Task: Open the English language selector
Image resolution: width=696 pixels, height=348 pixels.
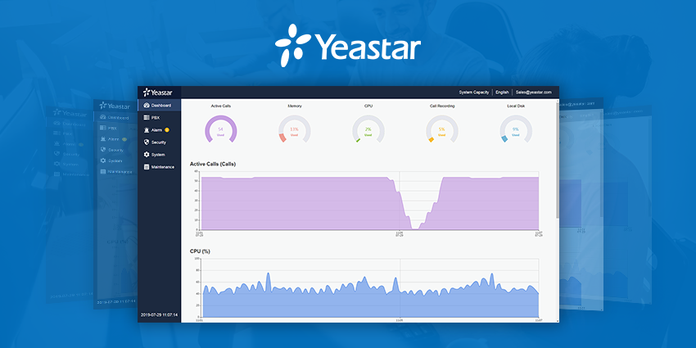Action: (502, 93)
